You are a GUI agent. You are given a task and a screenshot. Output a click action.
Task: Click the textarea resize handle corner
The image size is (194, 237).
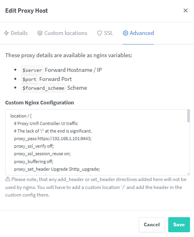click(x=188, y=174)
